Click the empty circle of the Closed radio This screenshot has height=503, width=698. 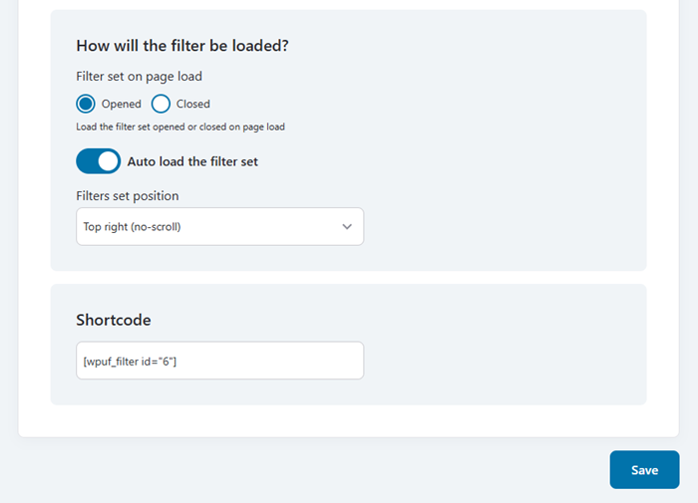162,104
